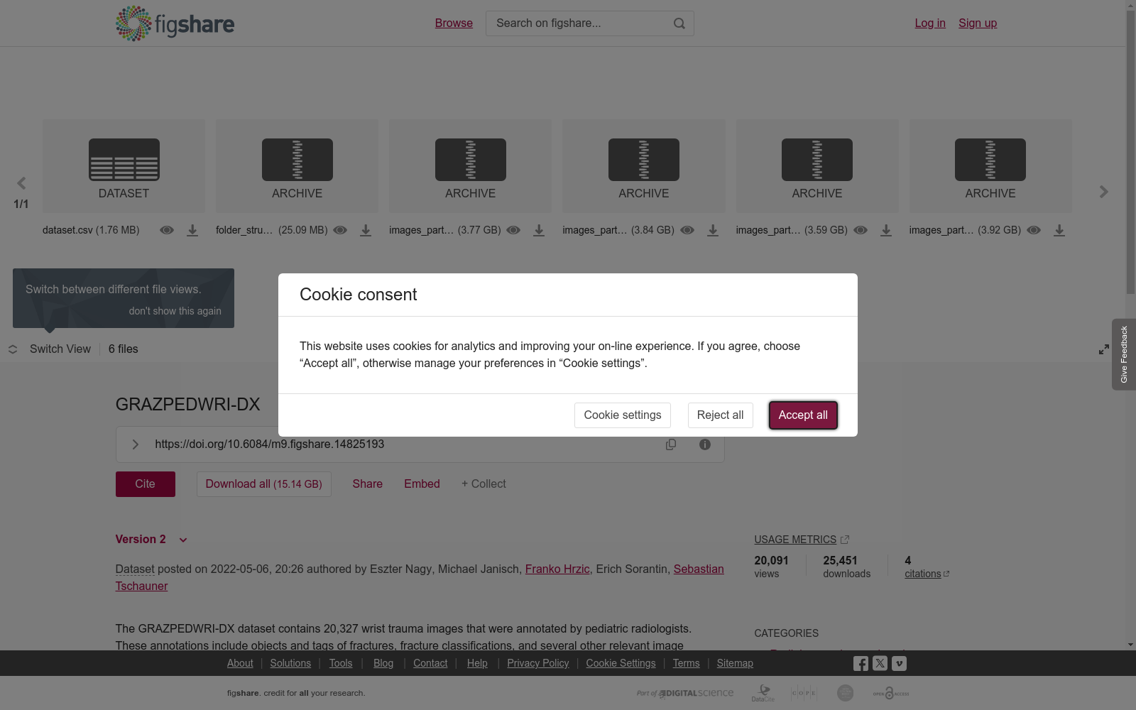Open the Share option
This screenshot has height=710, width=1136.
tap(368, 484)
